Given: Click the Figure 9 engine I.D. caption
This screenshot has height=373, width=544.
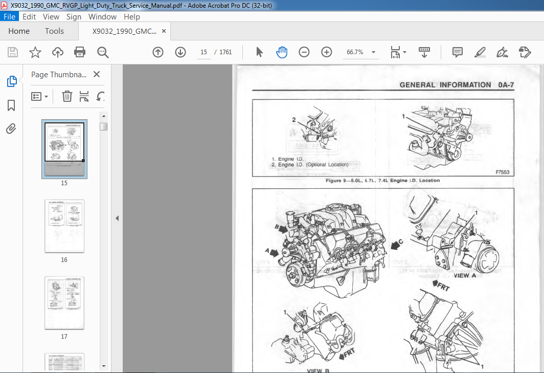Looking at the screenshot, I should tap(382, 180).
